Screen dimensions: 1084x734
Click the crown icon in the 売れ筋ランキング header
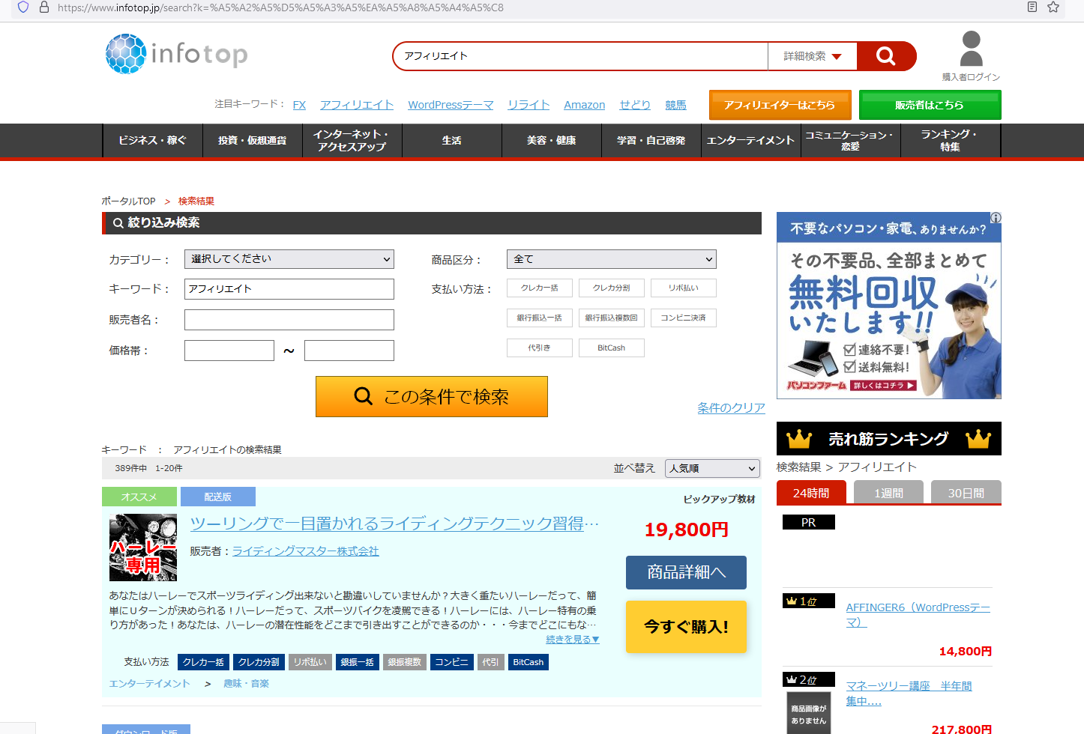point(797,438)
